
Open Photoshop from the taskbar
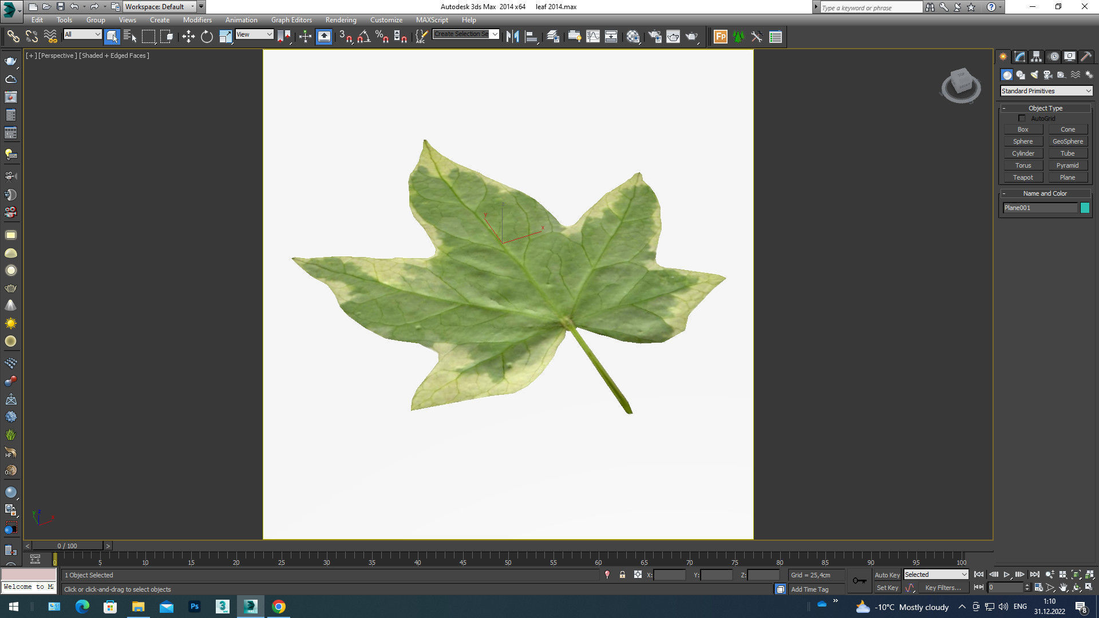[195, 607]
